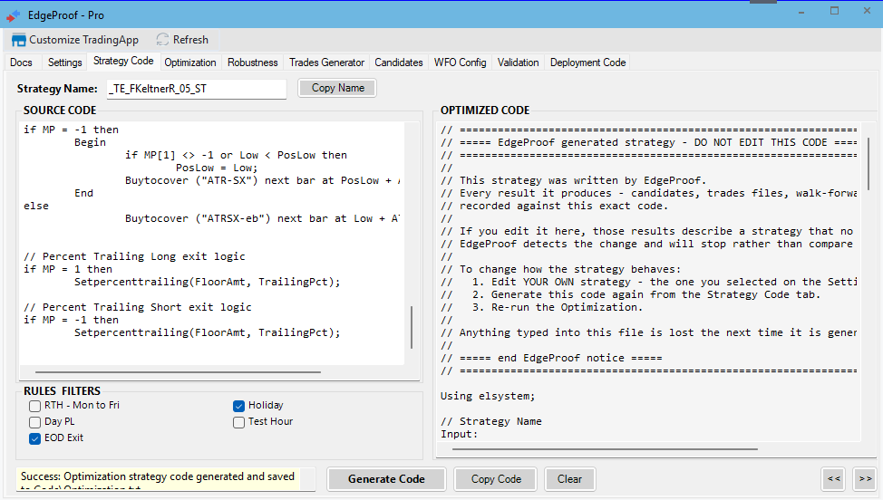Go to the Candidates tab
883x500 pixels.
[399, 62]
